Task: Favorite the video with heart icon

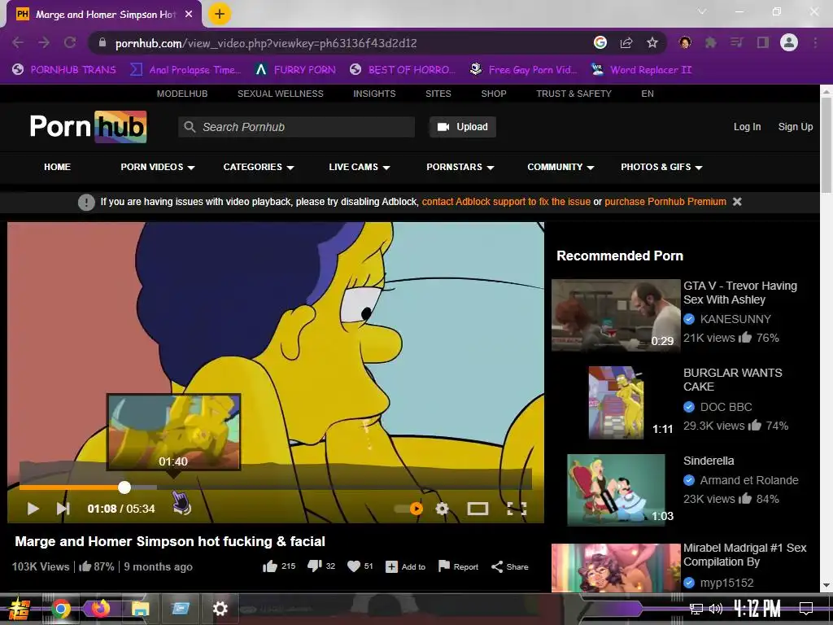Action: pyautogui.click(x=354, y=566)
